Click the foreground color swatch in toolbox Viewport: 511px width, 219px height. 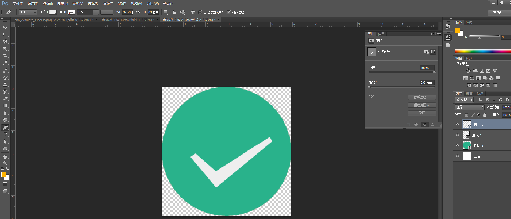pos(4,175)
